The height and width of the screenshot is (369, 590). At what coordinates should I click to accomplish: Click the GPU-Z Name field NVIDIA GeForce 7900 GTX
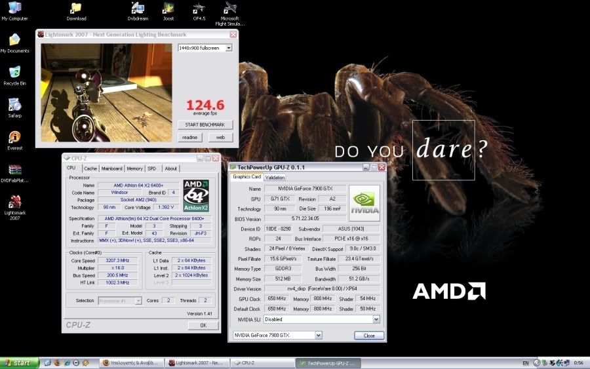click(305, 189)
